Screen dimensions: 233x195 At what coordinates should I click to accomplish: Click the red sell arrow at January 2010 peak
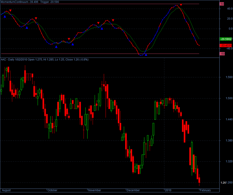click(181, 5)
